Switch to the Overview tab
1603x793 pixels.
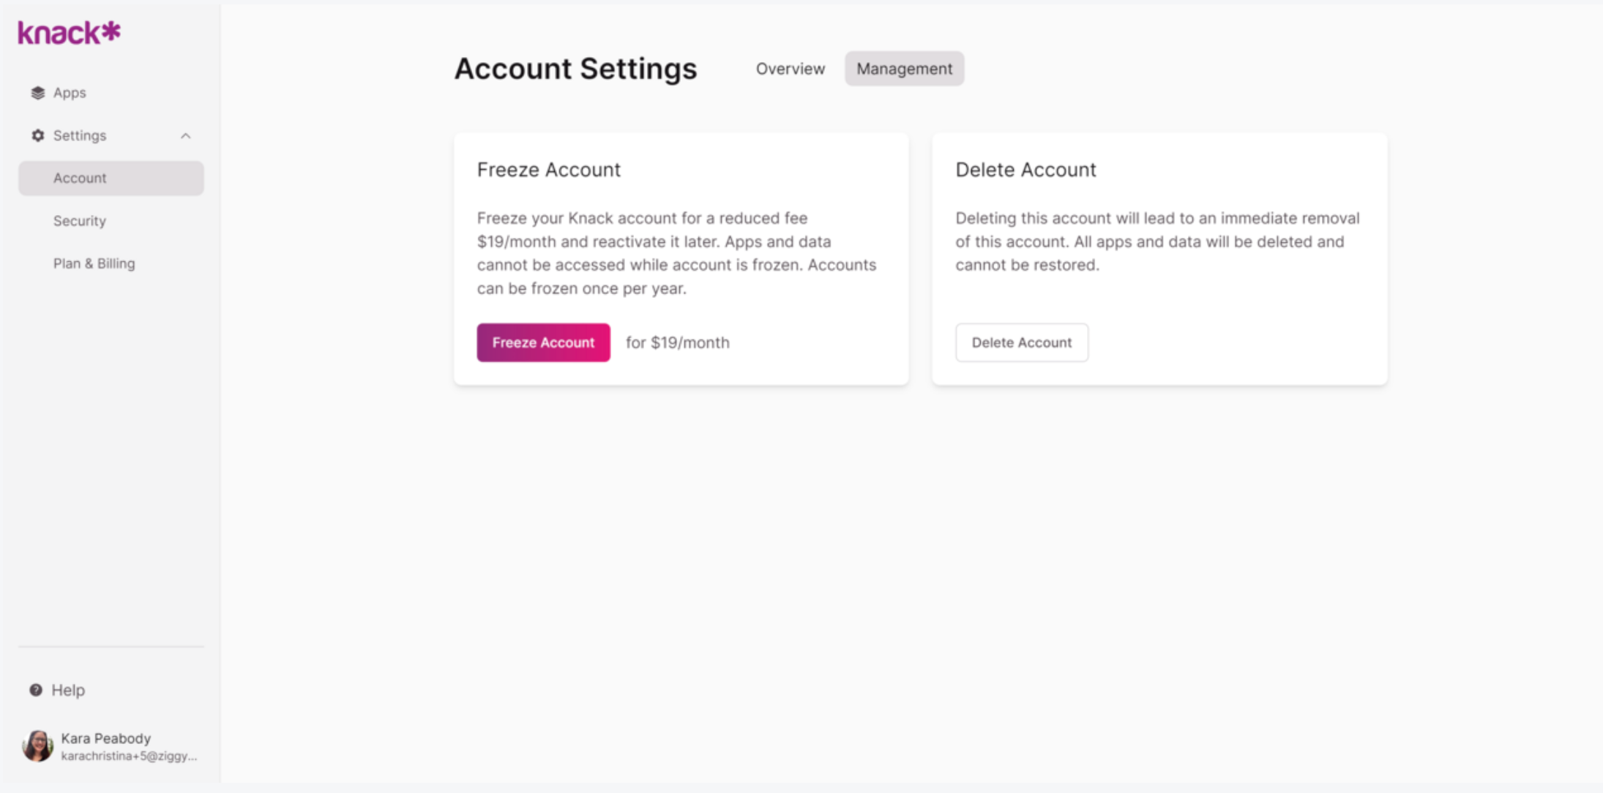pos(791,69)
